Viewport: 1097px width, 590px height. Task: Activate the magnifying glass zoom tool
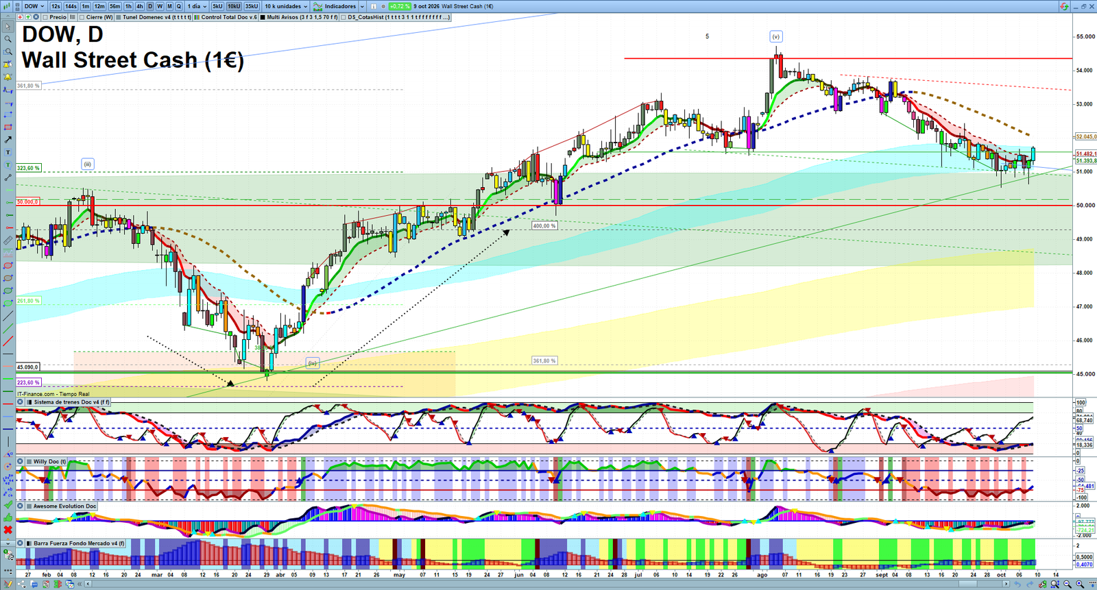[8, 39]
